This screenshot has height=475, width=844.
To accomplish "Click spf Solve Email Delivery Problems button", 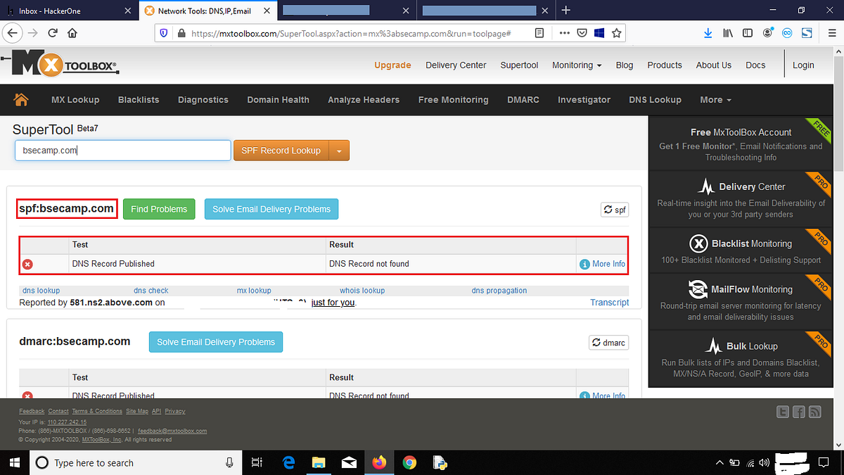I will 271,209.
